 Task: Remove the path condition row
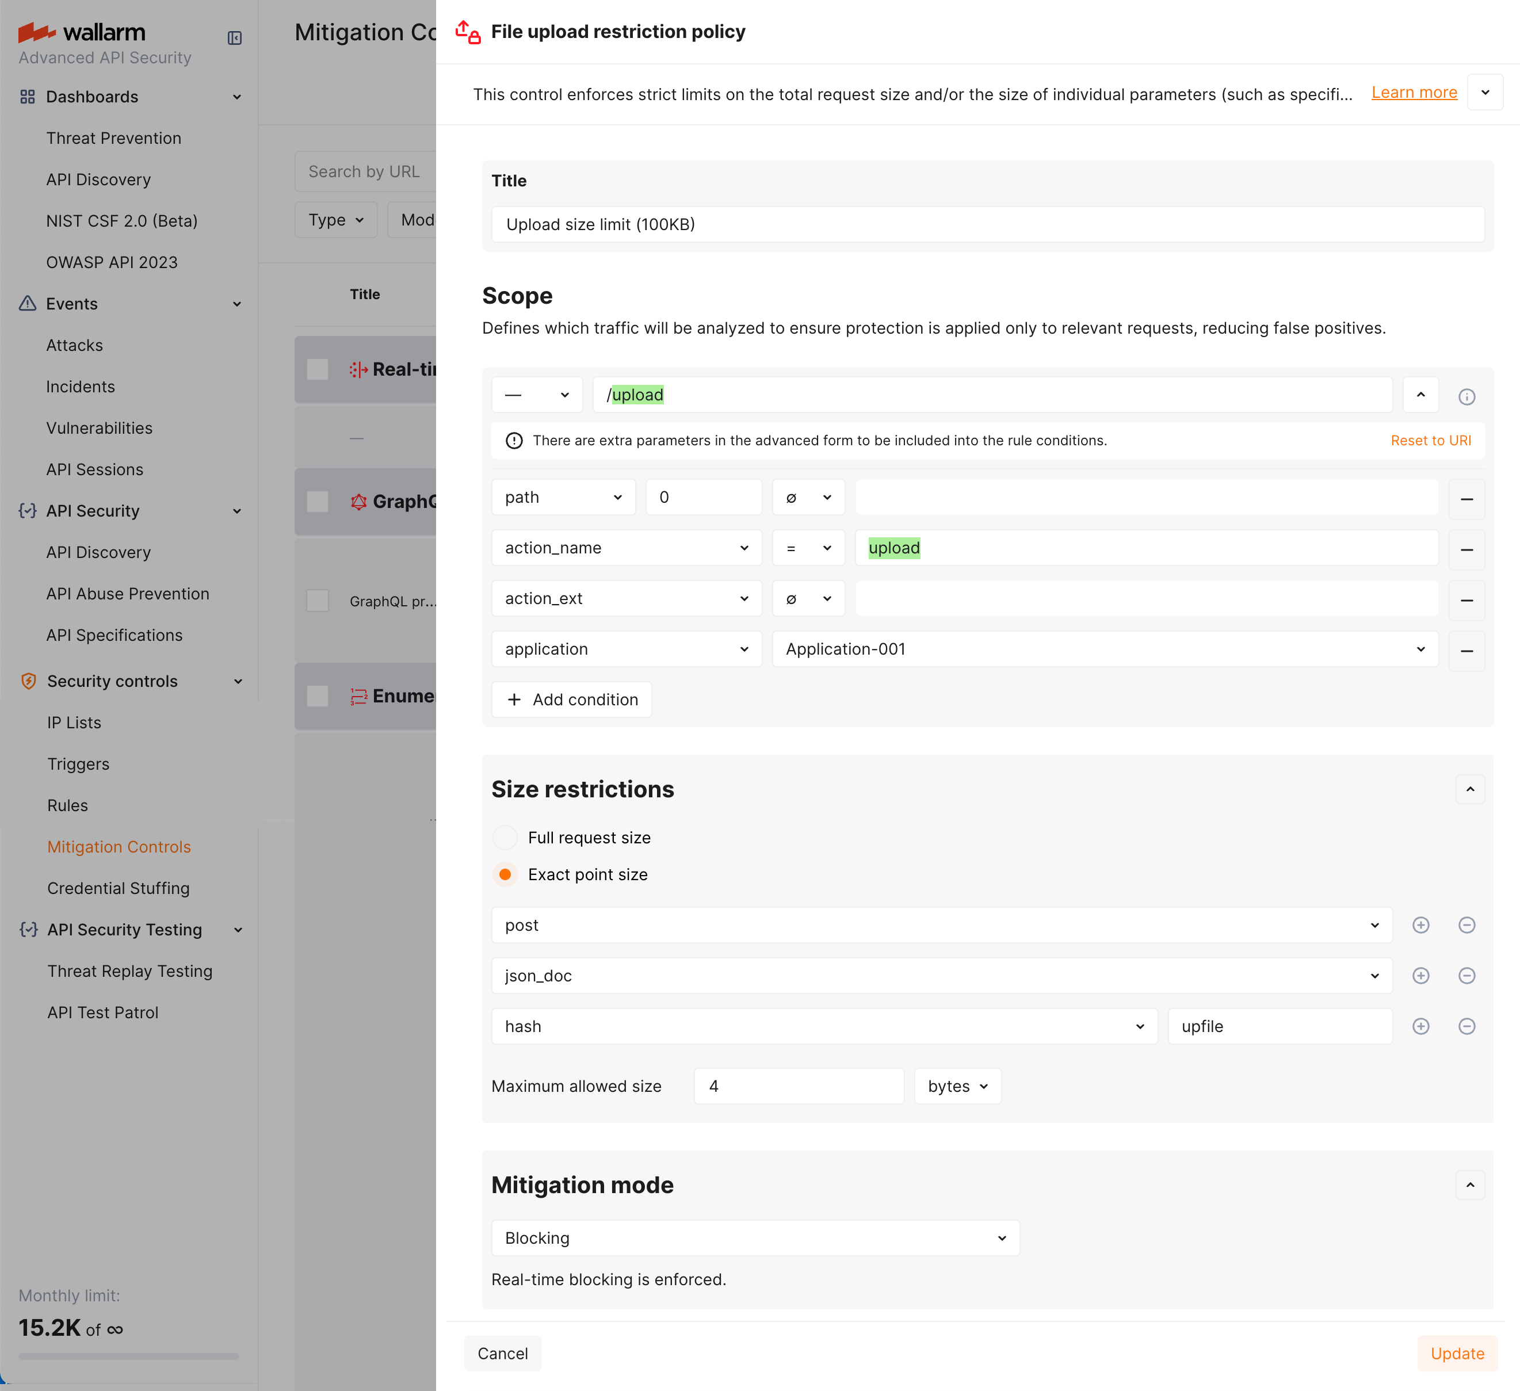1466,498
